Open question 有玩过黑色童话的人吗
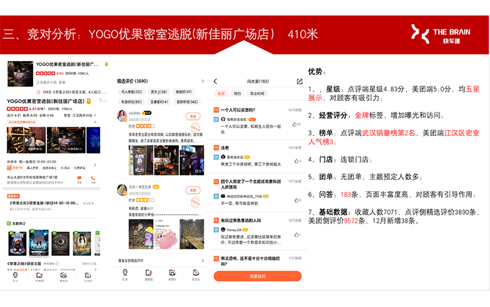 coord(241,220)
